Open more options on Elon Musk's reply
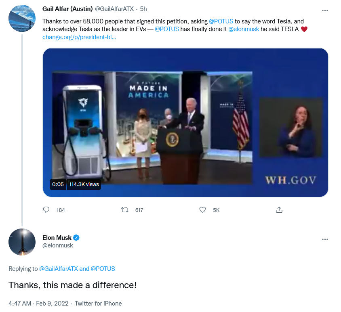This screenshot has height=312, width=341. pyautogui.click(x=325, y=239)
